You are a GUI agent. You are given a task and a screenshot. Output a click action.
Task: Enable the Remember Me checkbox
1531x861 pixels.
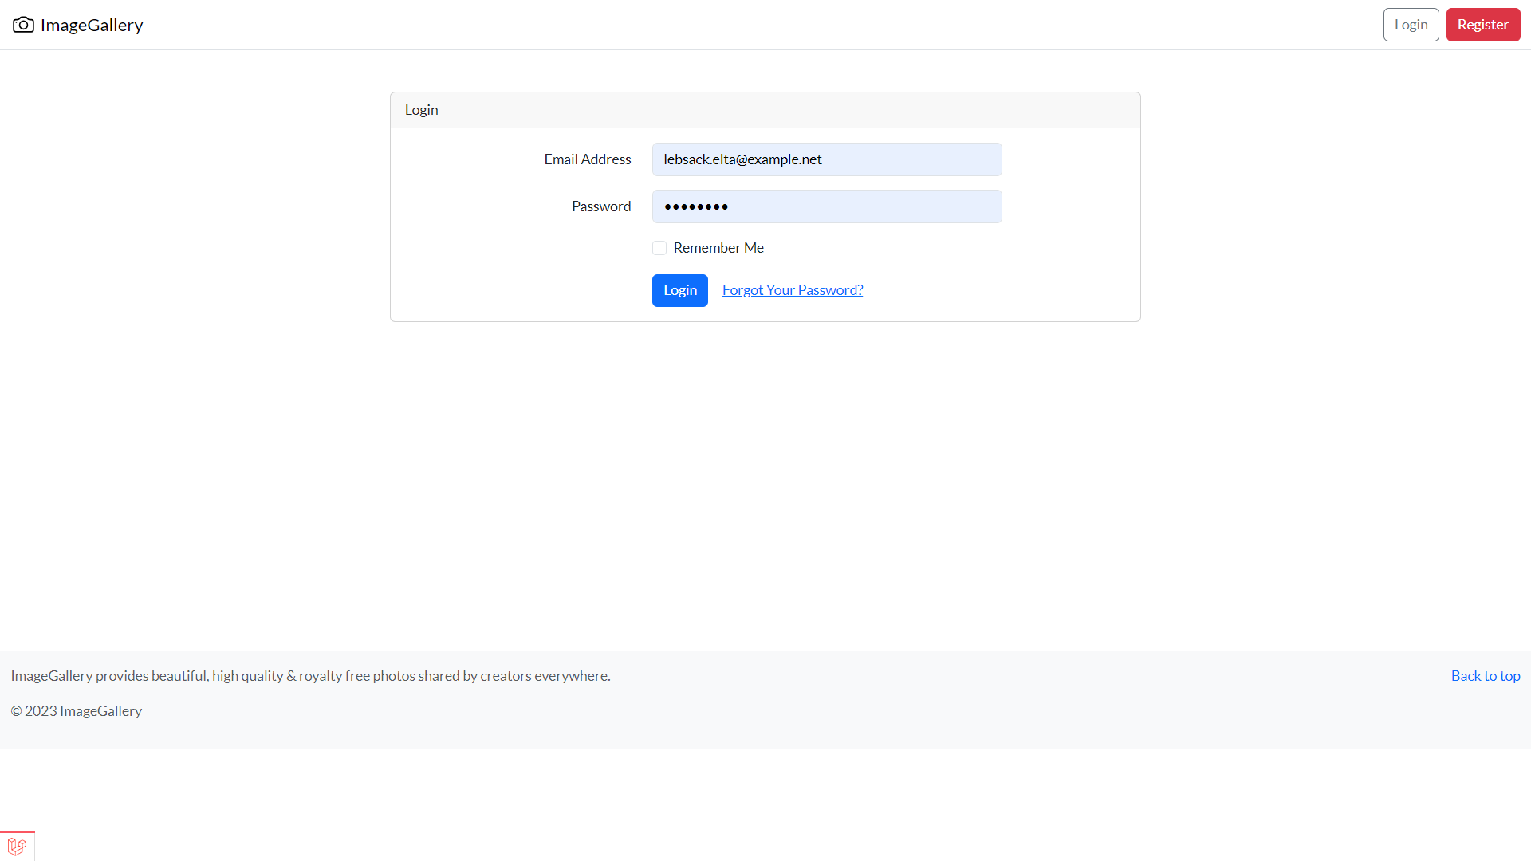[x=659, y=248]
